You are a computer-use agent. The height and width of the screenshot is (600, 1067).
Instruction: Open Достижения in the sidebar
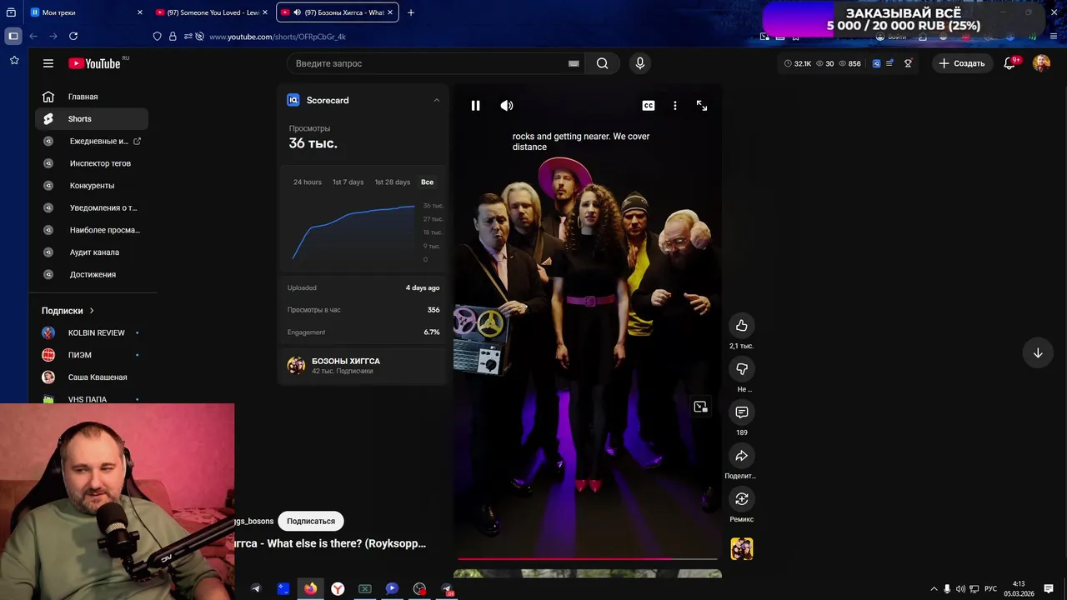click(92, 274)
